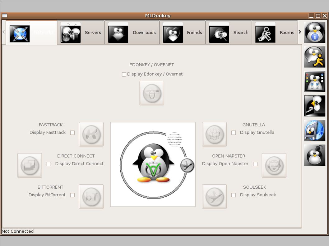Open the Friends tab
329x246 pixels.
(x=183, y=33)
